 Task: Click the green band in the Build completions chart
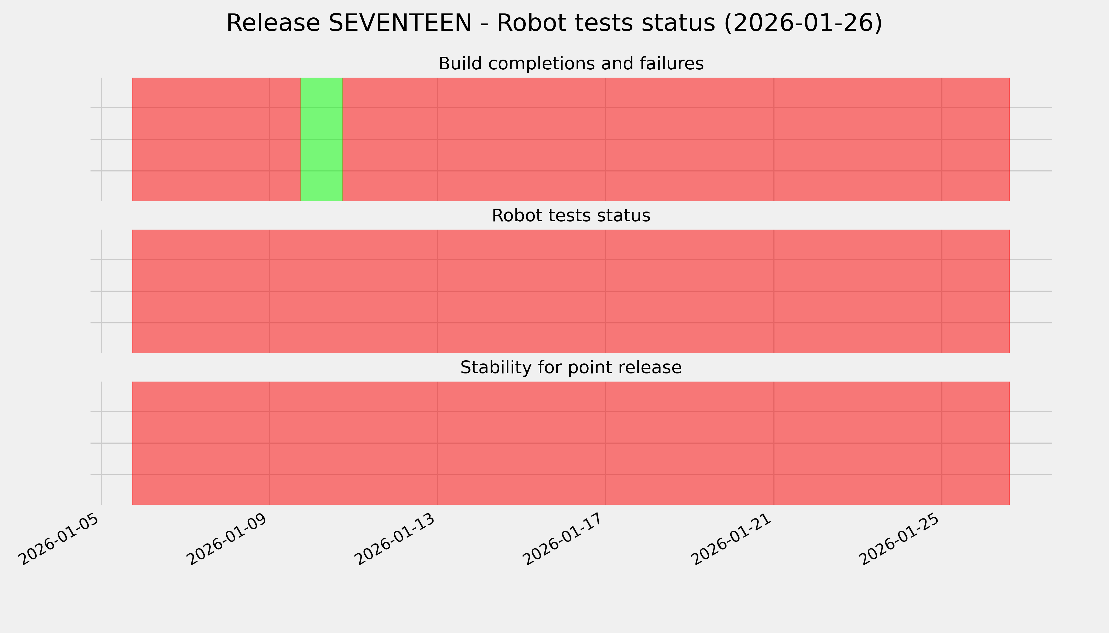click(x=322, y=139)
